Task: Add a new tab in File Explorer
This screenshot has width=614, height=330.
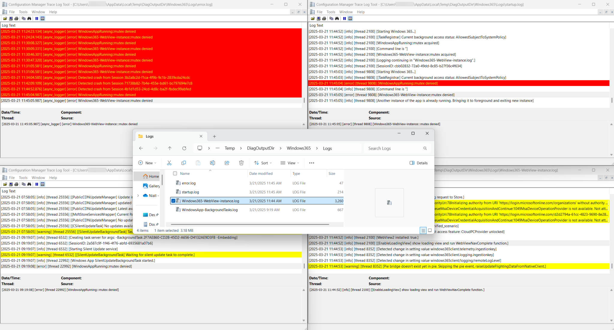Action: click(x=214, y=136)
